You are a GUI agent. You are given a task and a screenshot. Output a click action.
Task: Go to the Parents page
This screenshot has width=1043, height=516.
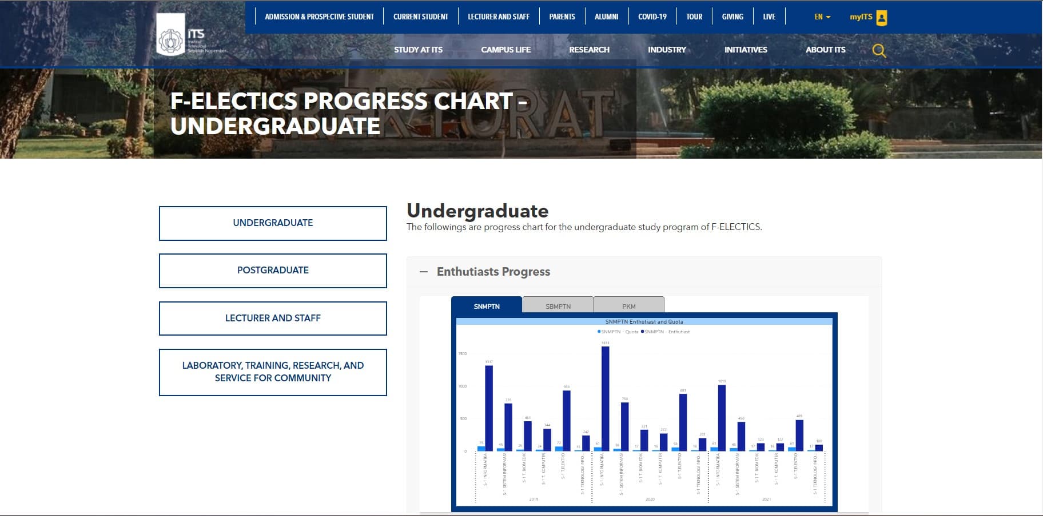pos(562,17)
